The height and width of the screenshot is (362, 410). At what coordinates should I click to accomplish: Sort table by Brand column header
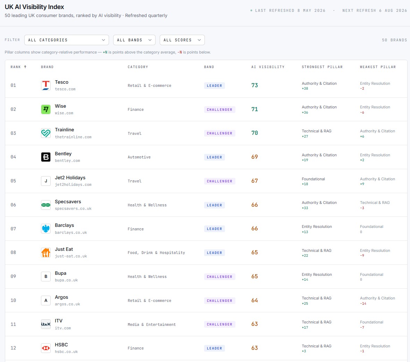pos(47,67)
